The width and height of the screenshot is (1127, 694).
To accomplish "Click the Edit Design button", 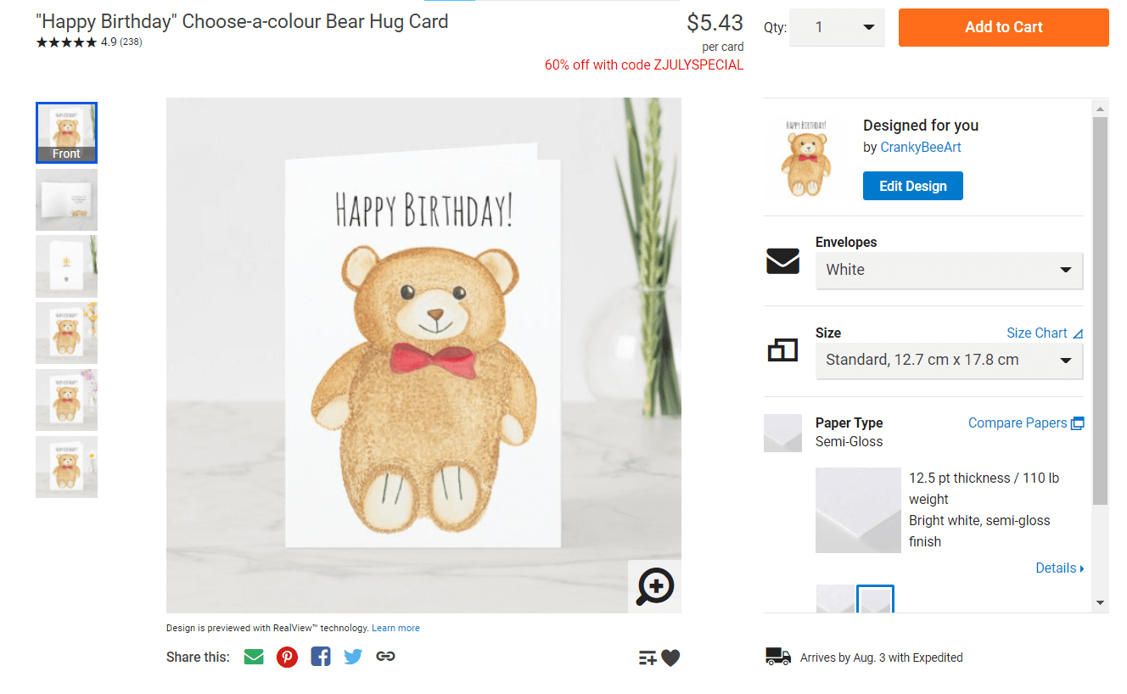I will coord(912,187).
